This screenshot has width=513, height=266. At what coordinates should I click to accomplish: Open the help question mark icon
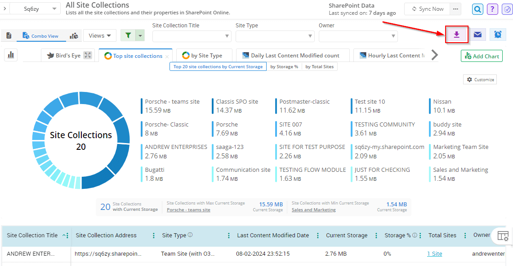click(x=492, y=9)
